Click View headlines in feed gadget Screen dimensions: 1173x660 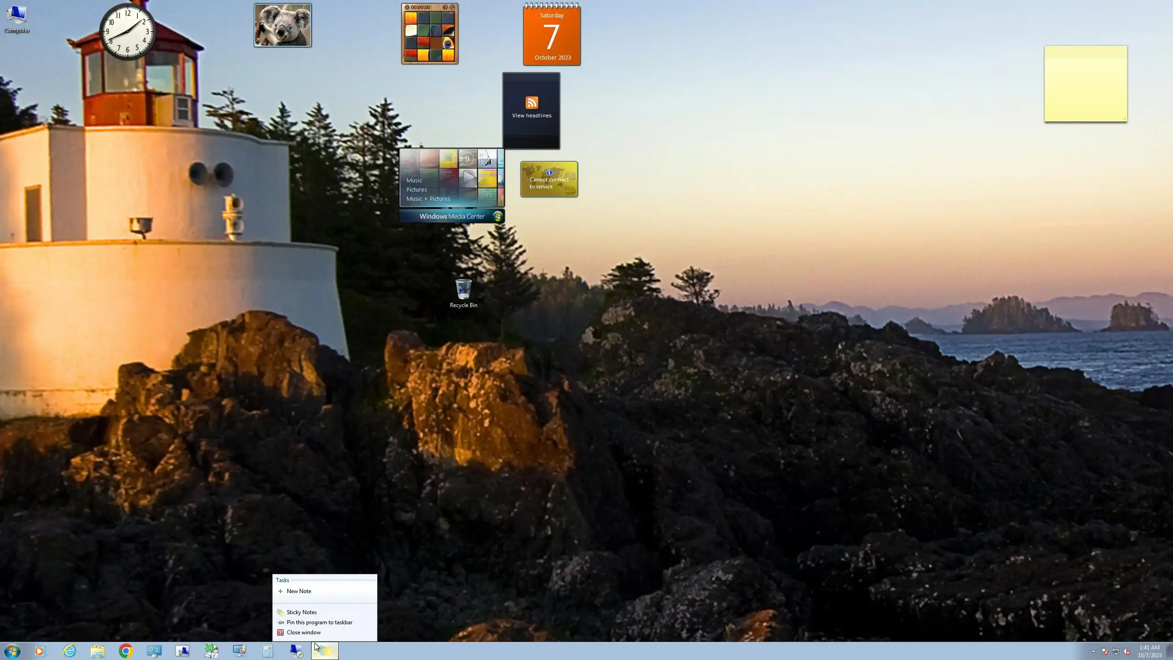tap(532, 115)
